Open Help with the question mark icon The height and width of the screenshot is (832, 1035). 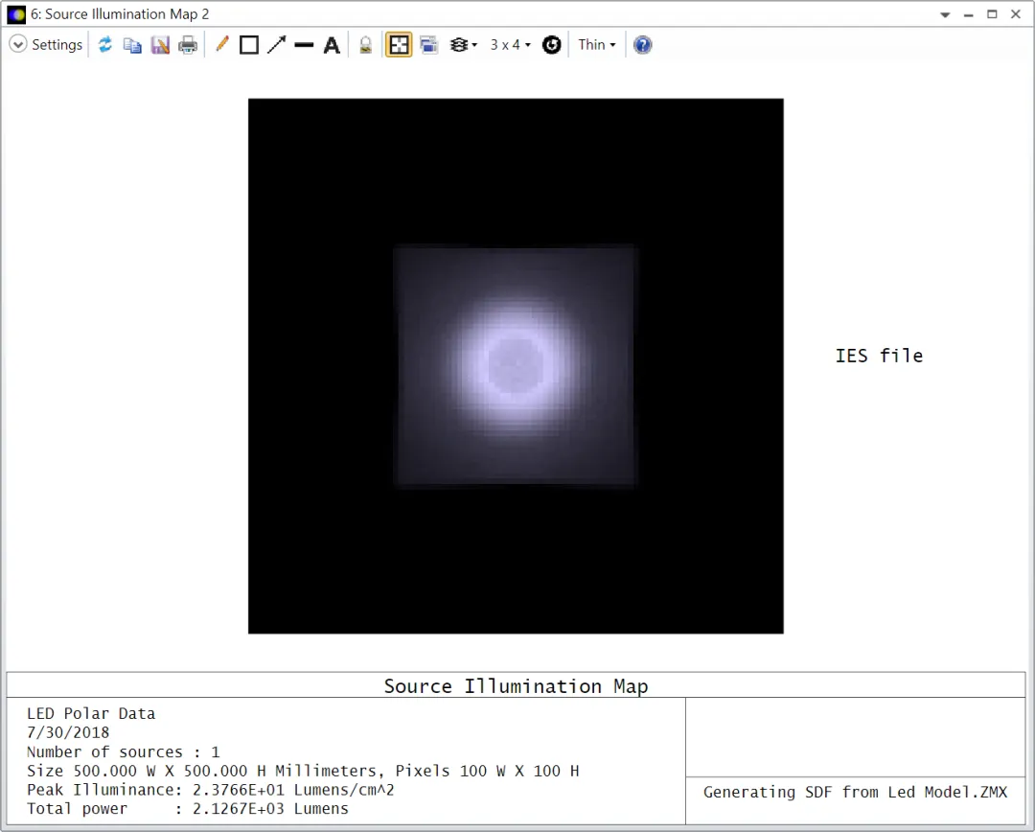pyautogui.click(x=642, y=45)
